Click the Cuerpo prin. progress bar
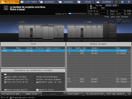Screen dimensions: 132x99 point(77,14)
